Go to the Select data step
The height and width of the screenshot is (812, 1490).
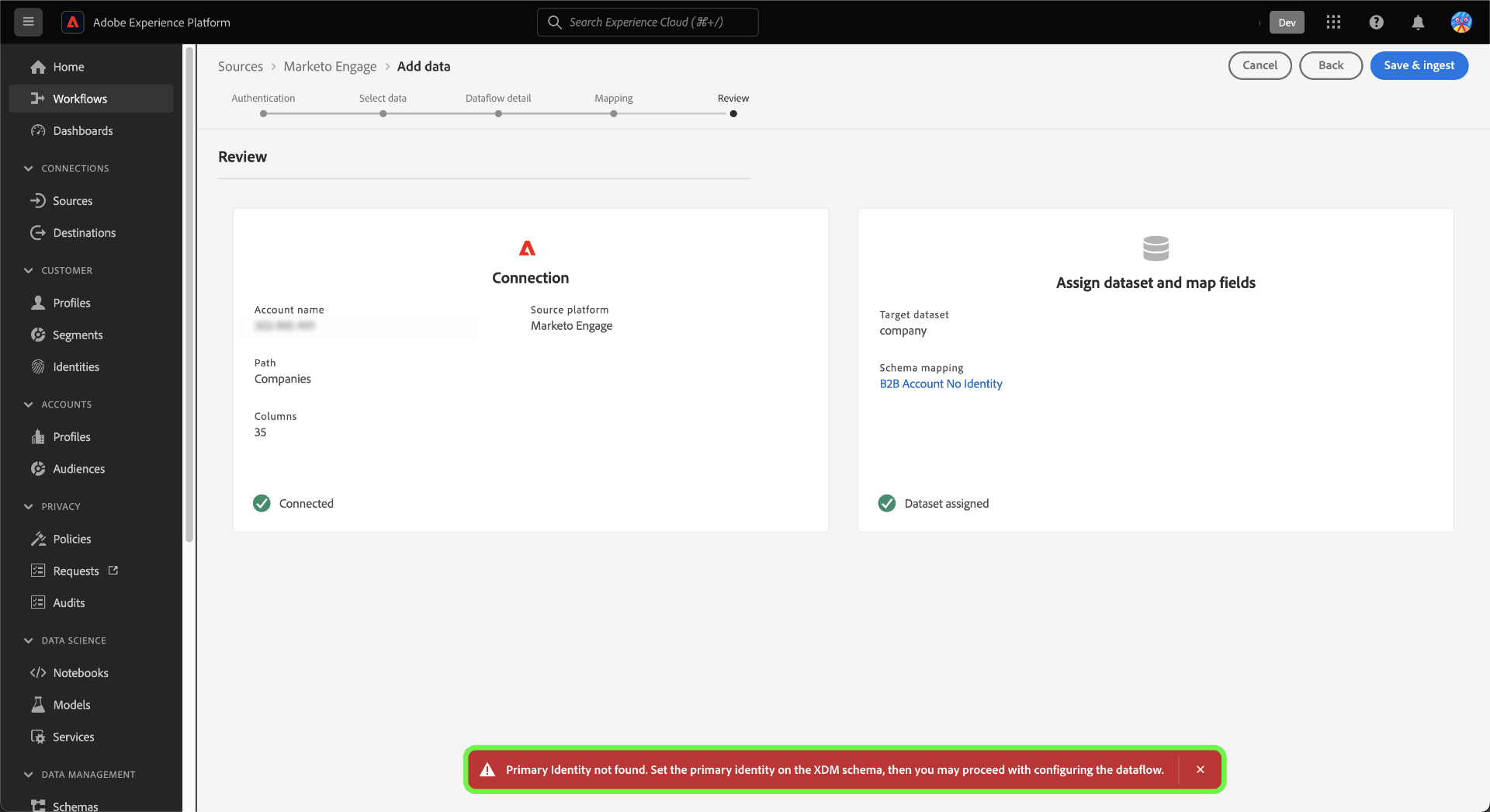(383, 99)
